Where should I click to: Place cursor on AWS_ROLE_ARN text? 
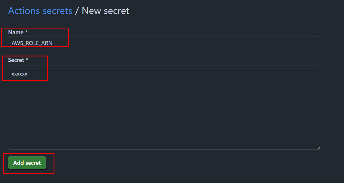click(32, 43)
